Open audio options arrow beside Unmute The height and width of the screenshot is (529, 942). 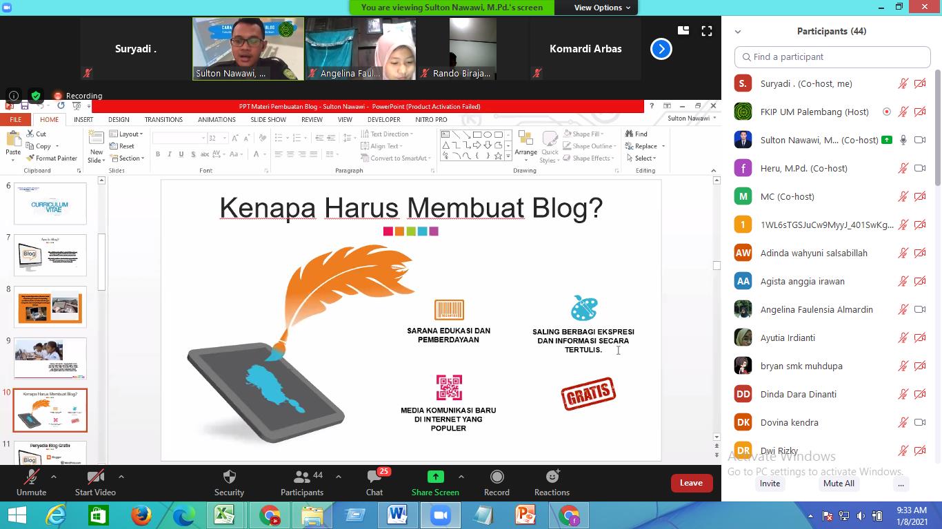pos(54,477)
